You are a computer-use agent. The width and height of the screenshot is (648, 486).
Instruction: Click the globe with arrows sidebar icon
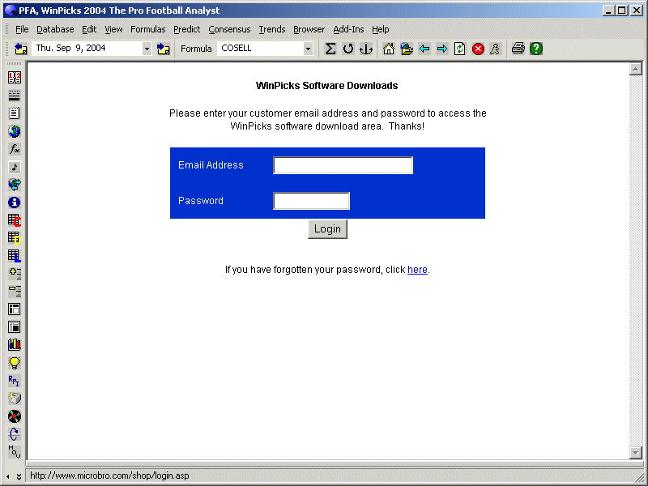(x=15, y=185)
